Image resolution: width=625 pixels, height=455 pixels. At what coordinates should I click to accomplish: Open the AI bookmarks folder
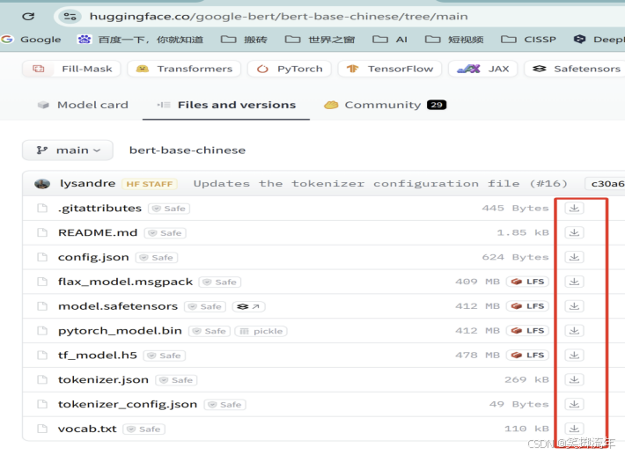(390, 40)
